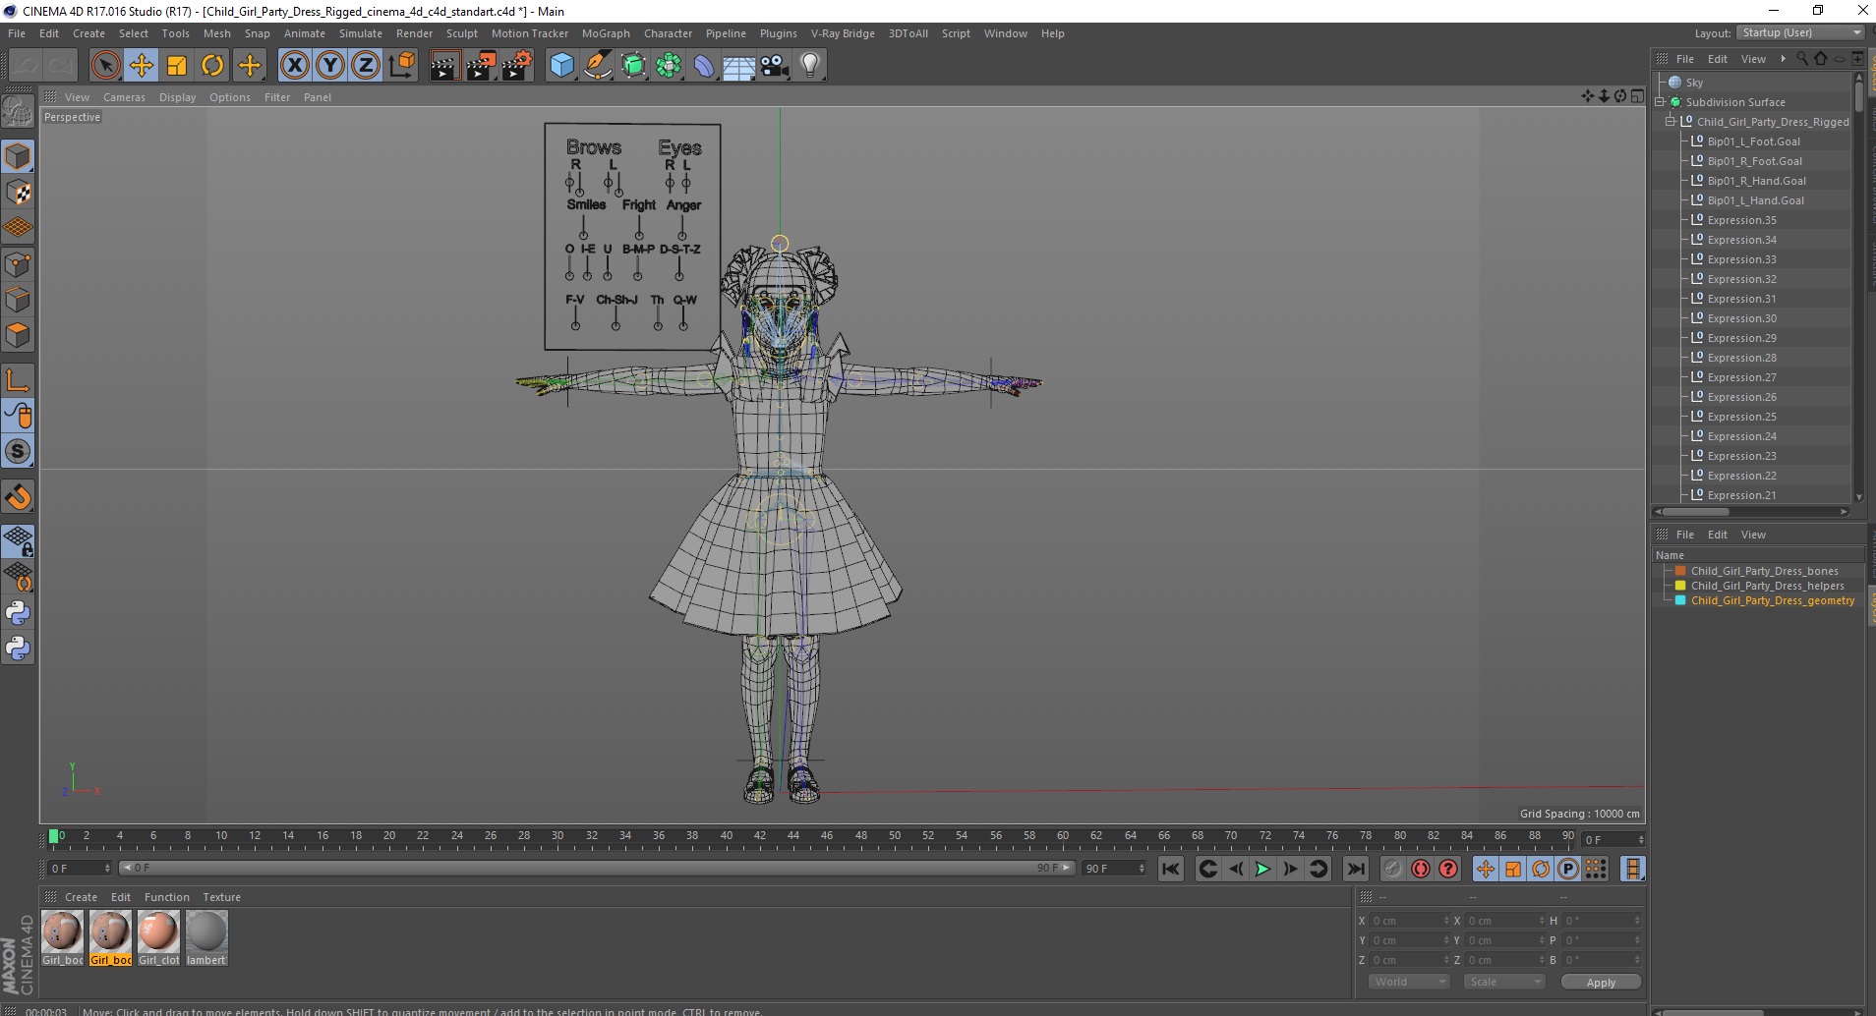The height and width of the screenshot is (1016, 1876).
Task: Switch to Polygons mode
Action: 18,335
